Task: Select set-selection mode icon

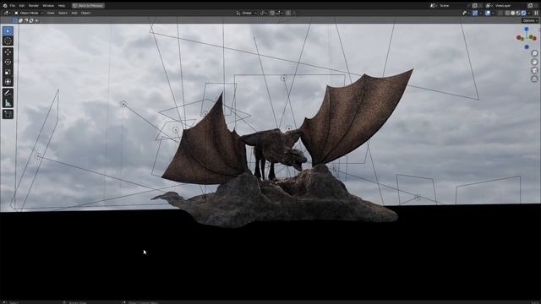Action: 15,20
